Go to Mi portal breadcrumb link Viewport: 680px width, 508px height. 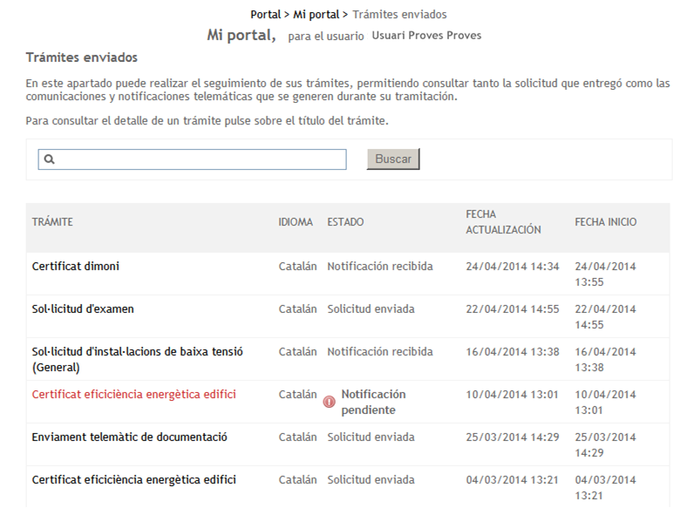[x=316, y=15]
